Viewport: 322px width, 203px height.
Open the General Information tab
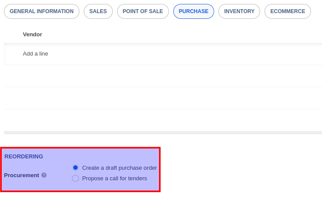pos(42,11)
